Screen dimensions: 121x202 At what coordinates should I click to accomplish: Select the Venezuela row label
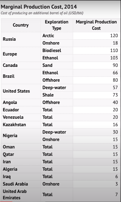tap(21, 117)
